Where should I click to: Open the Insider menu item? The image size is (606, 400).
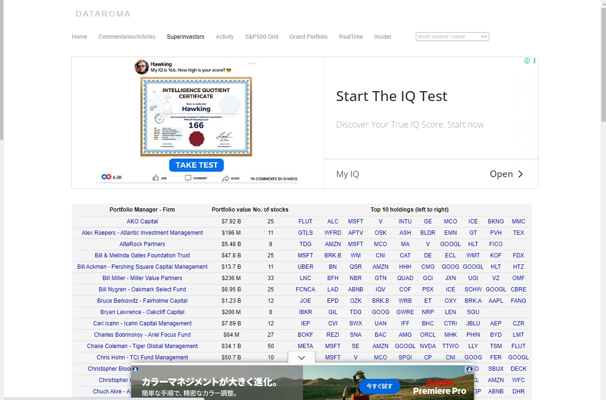(382, 37)
